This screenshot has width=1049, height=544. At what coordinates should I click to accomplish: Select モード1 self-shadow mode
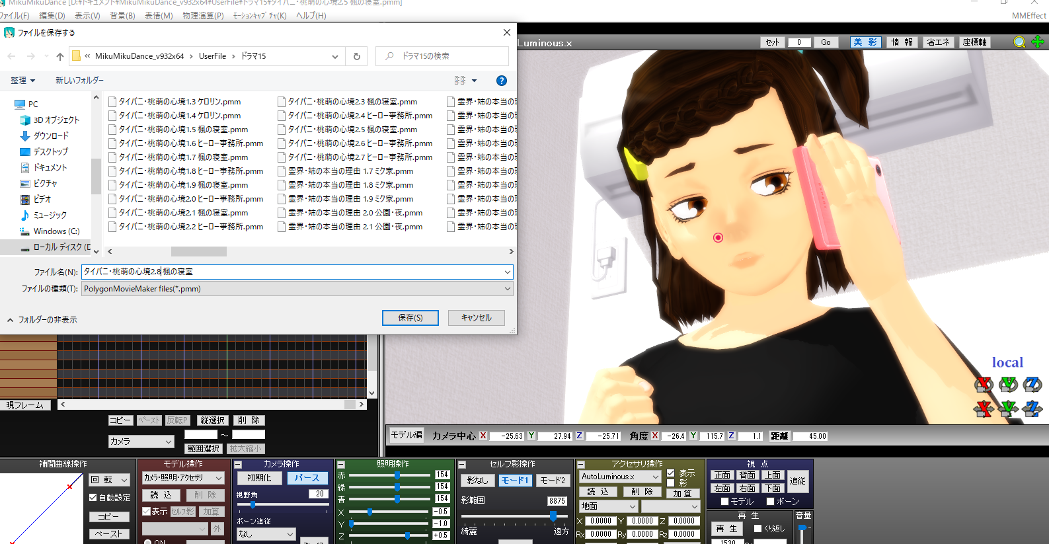tap(514, 481)
